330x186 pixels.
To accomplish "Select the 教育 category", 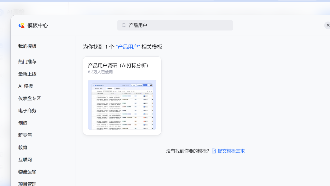I will 23,147.
